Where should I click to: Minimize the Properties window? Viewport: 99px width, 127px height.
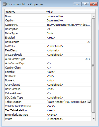(77, 4)
